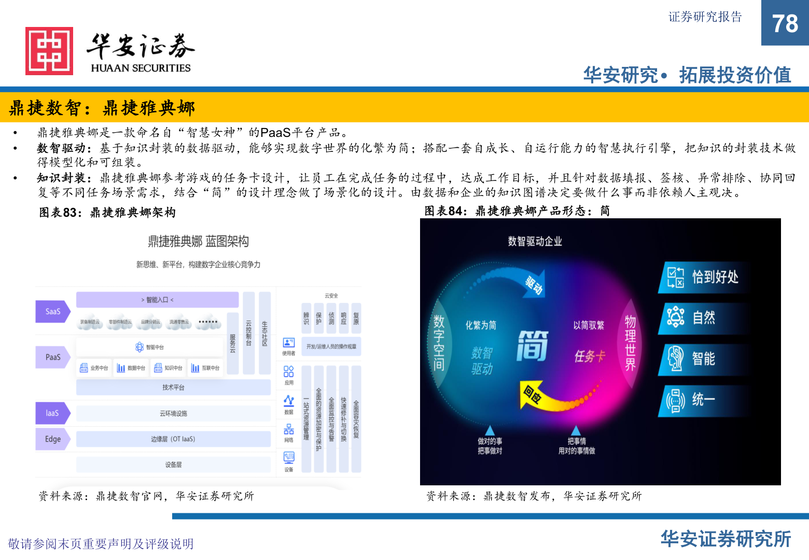Click the 侦测 security box
Viewport: 809px width, 560px height.
331,318
